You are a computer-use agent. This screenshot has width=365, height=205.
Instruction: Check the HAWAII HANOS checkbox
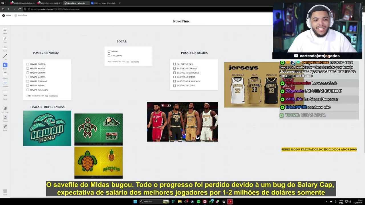pyautogui.click(x=28, y=69)
